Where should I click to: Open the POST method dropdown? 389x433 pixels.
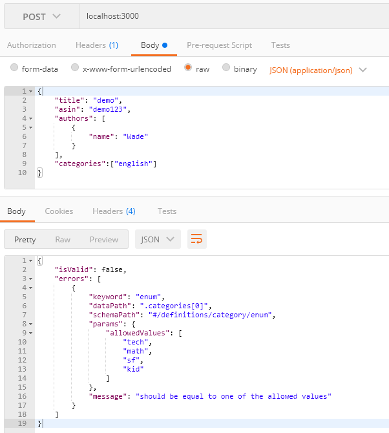(x=42, y=17)
